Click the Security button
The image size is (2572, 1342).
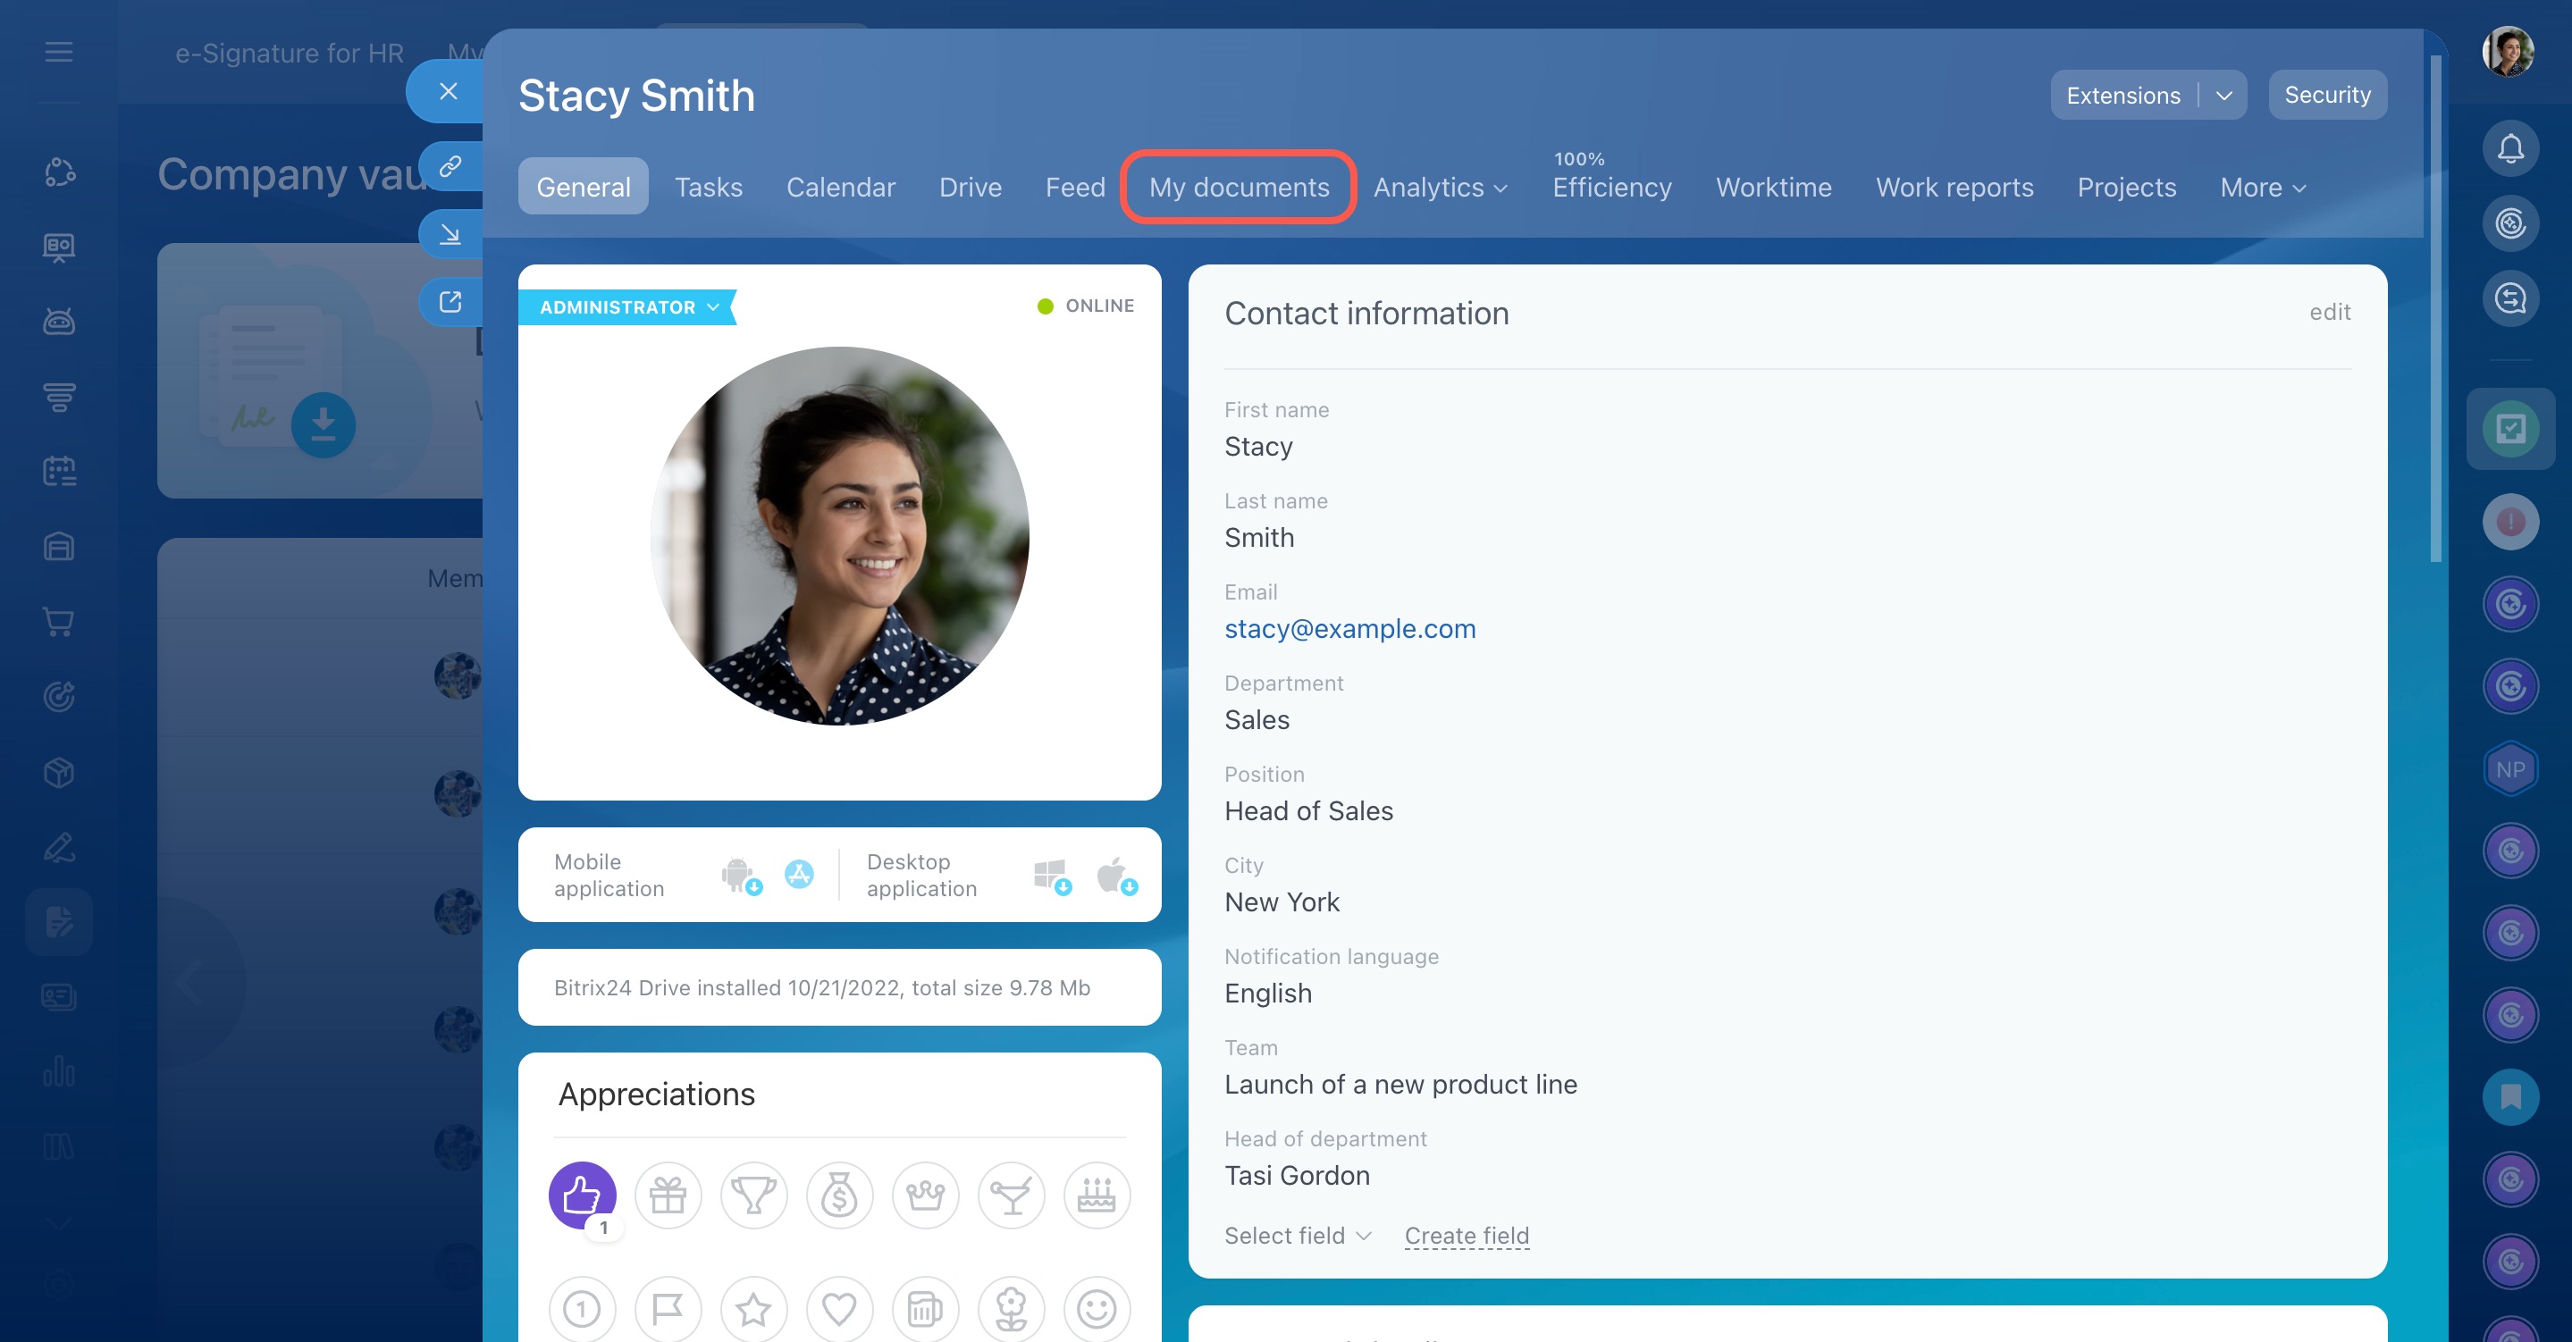pyautogui.click(x=2327, y=95)
